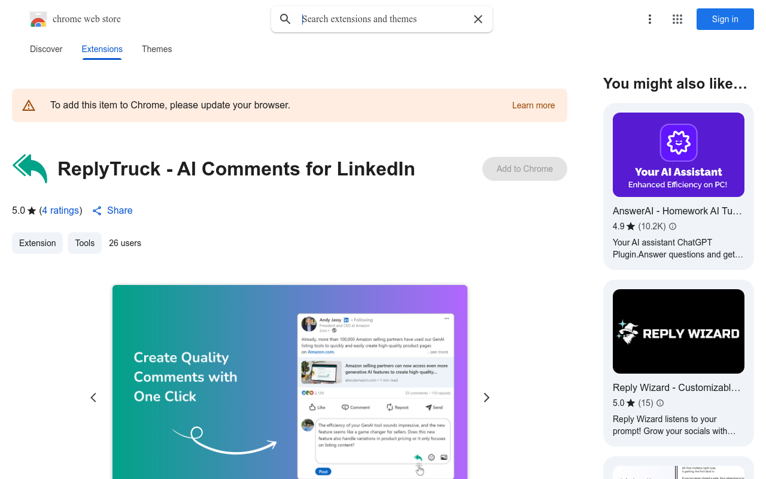Open the Google apps grid
Image resolution: width=766 pixels, height=479 pixels.
point(677,19)
